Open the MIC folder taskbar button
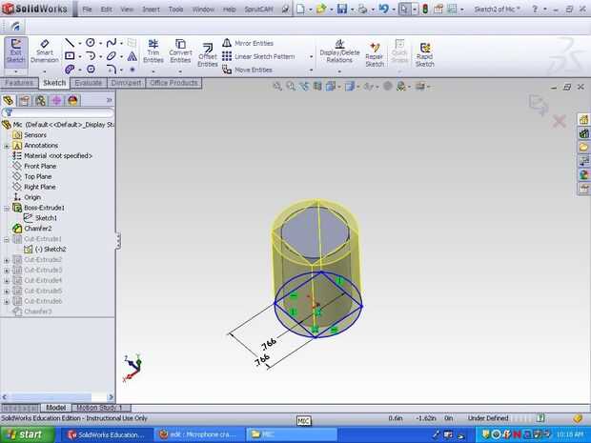Screen dimensions: 591x443 coord(291,434)
